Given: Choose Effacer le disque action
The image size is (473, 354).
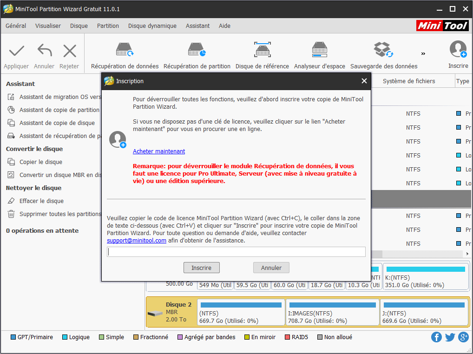Looking at the screenshot, I should [x=35, y=201].
